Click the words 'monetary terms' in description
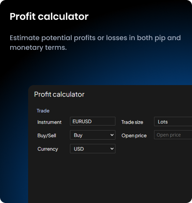The image size is (192, 203). point(38,47)
